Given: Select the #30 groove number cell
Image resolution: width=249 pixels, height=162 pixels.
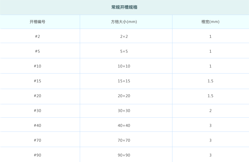Looking at the screenshot, I should tap(37, 110).
